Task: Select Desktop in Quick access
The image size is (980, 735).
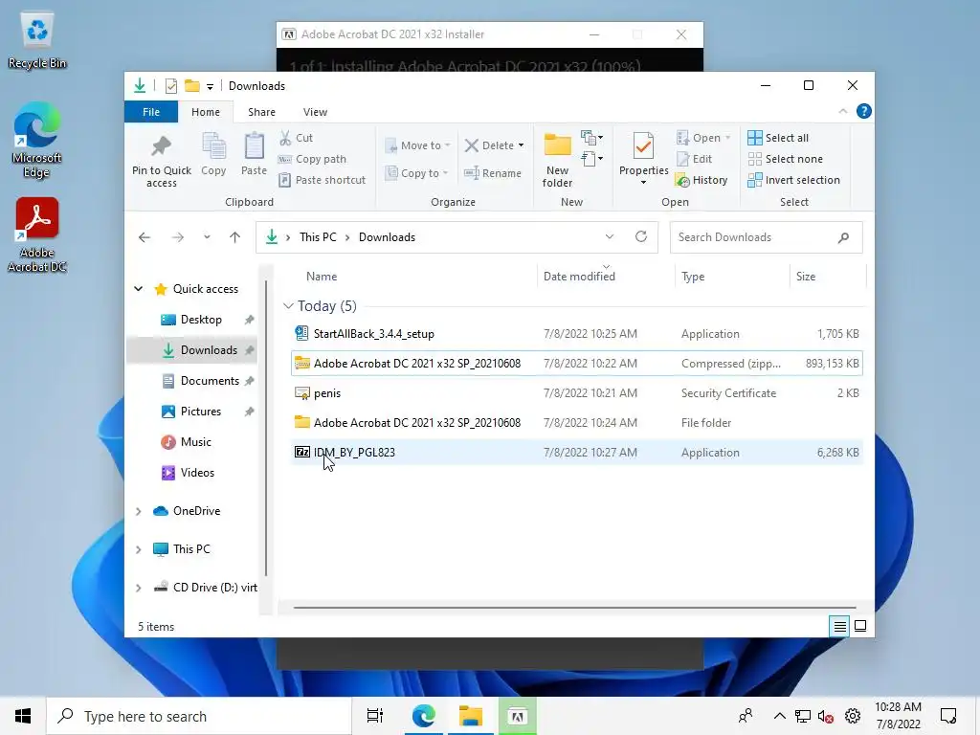Action: pyautogui.click(x=201, y=320)
